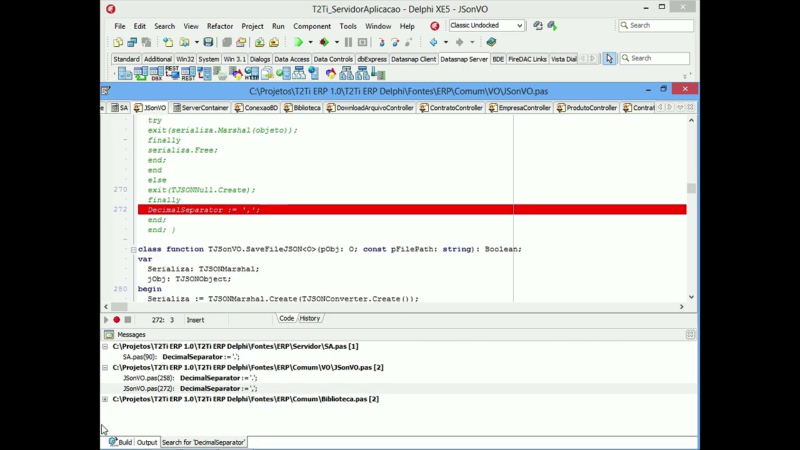
Task: Pick the HTTP service palette component
Action: [x=251, y=74]
